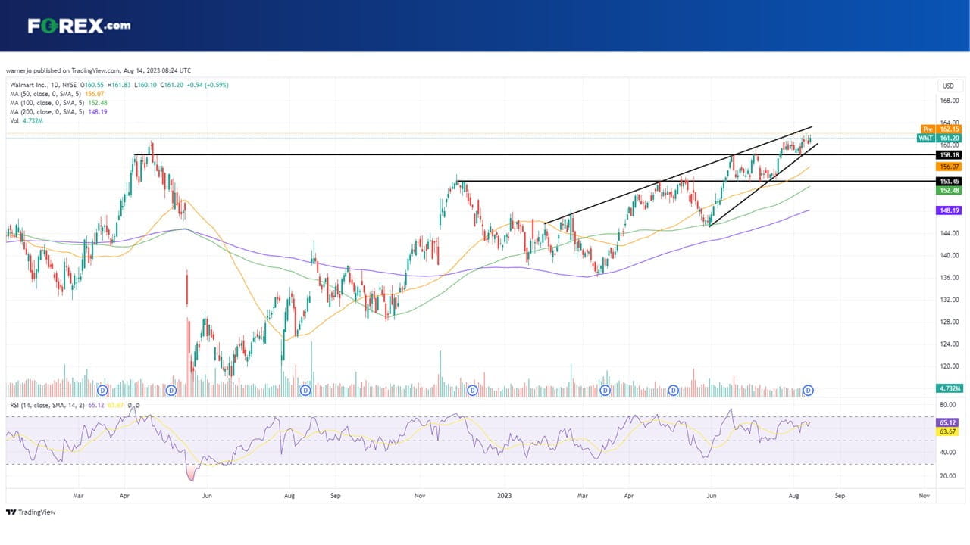Image resolution: width=970 pixels, height=545 pixels.
Task: Select the Walmart Inc., 1D, NYSE title
Action: click(43, 85)
